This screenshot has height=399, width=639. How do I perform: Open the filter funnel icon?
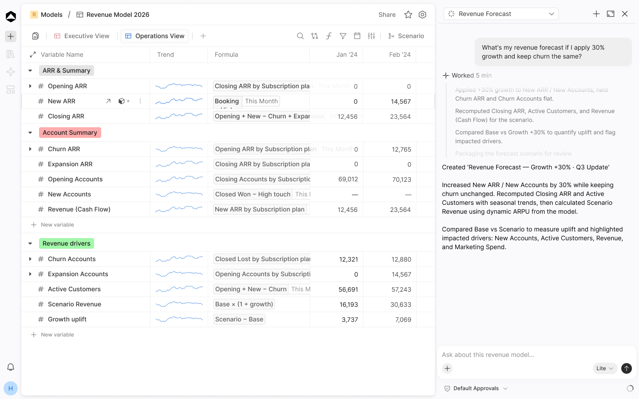click(x=343, y=36)
